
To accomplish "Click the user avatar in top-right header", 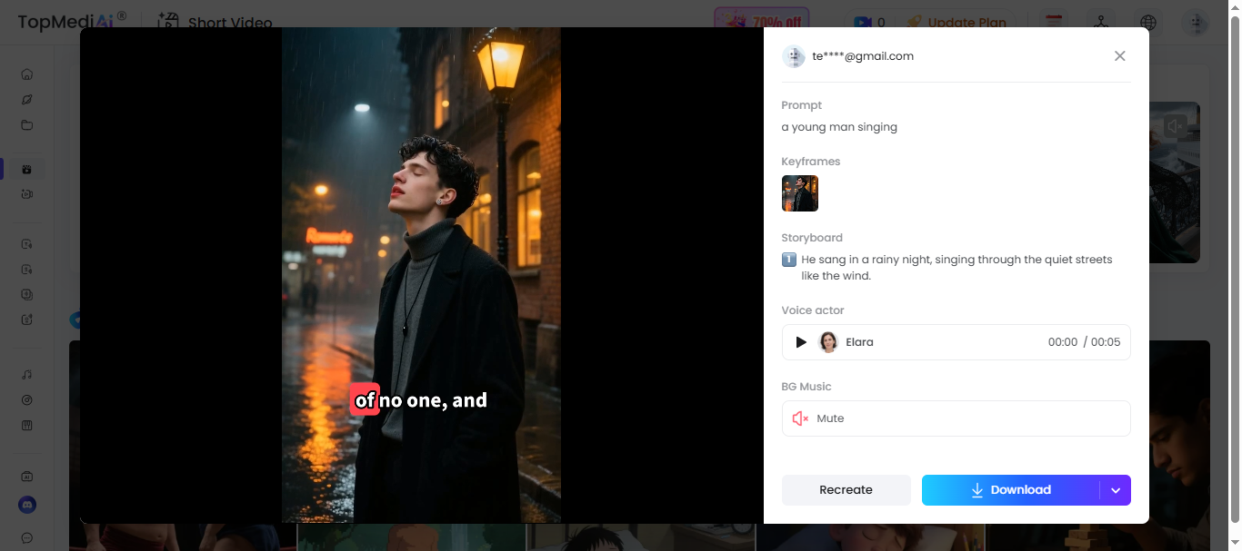I will (x=1195, y=23).
